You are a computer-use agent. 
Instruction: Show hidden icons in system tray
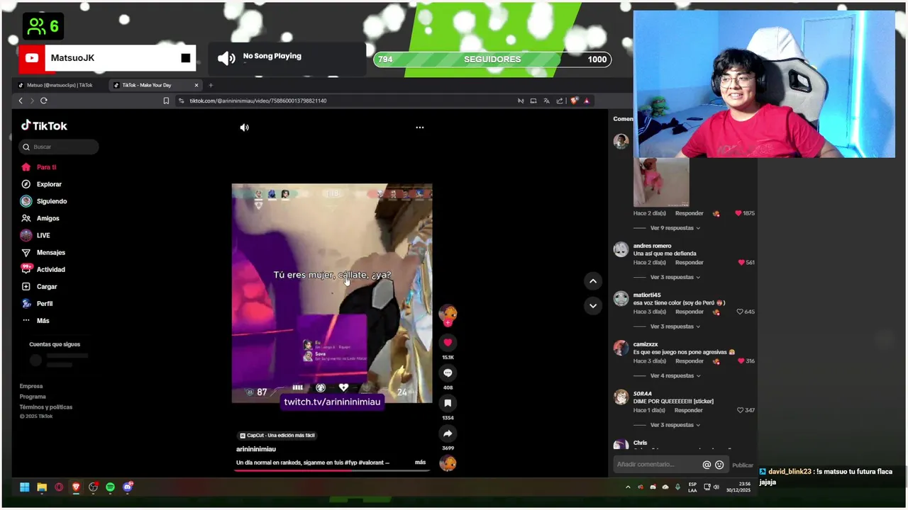coord(628,487)
